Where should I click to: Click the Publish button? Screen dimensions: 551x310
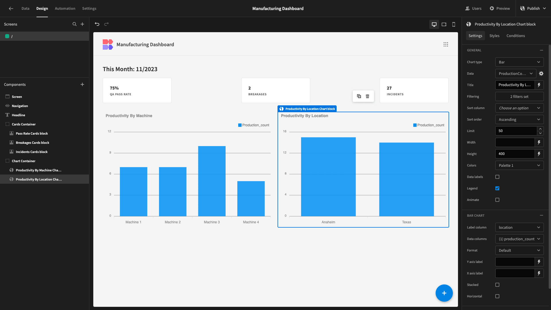tap(533, 9)
